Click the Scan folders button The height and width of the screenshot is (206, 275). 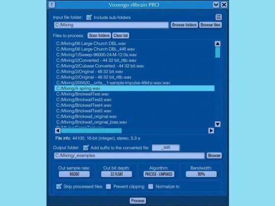pyautogui.click(x=99, y=35)
